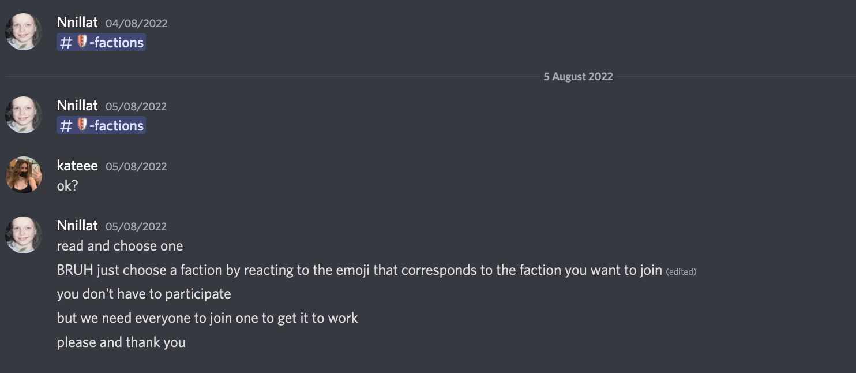Open the #-factions channel link from 04/08/2022
The height and width of the screenshot is (373, 856).
coord(110,42)
